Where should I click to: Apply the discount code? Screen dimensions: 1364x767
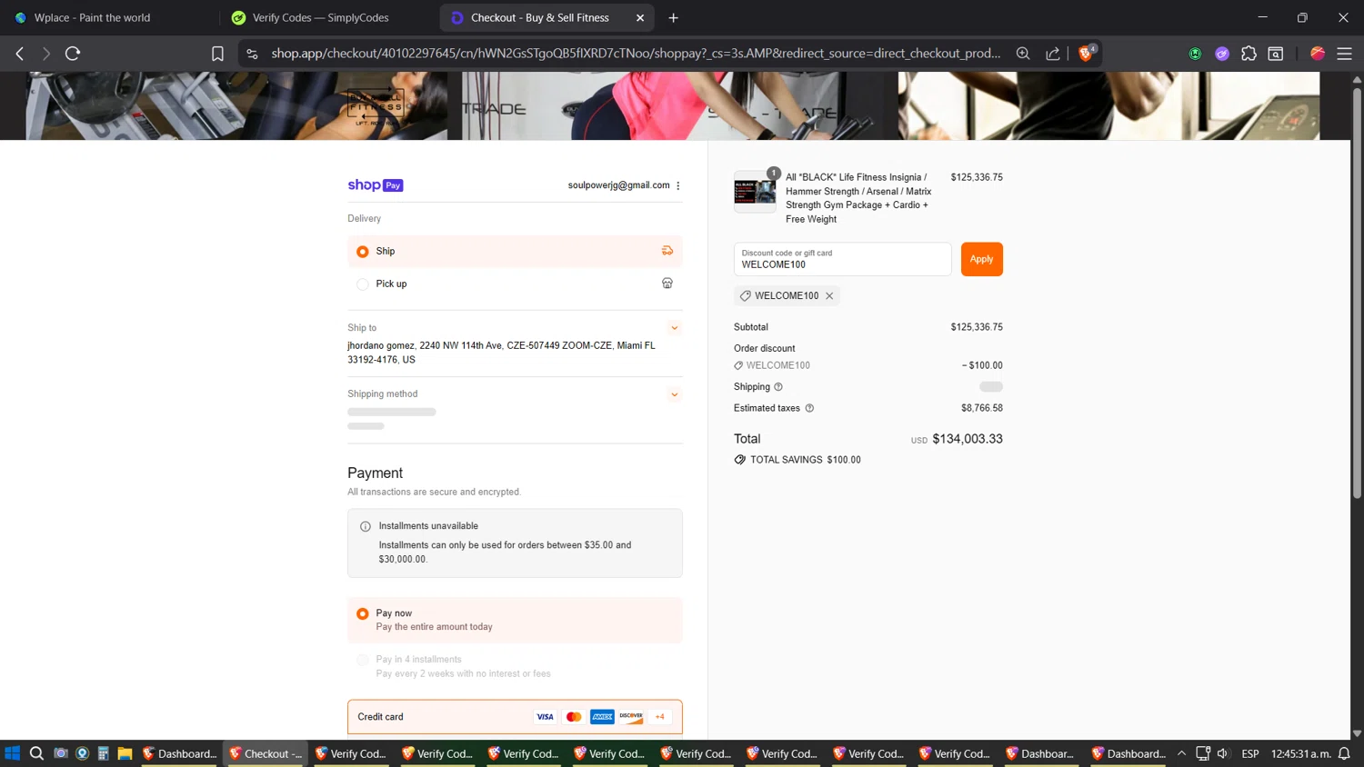(x=981, y=259)
